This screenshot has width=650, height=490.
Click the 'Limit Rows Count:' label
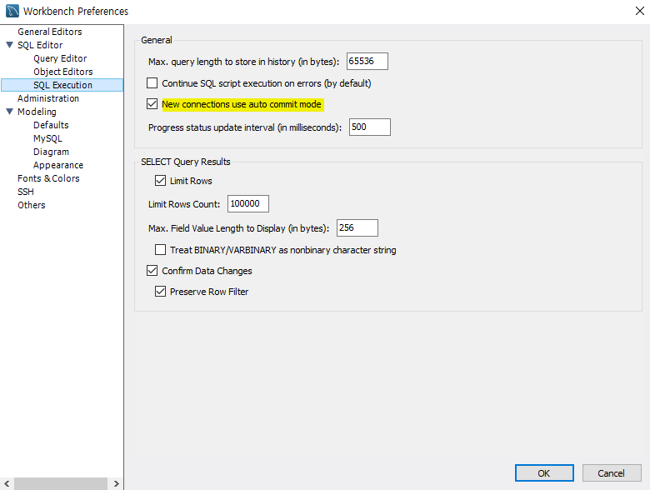click(184, 204)
